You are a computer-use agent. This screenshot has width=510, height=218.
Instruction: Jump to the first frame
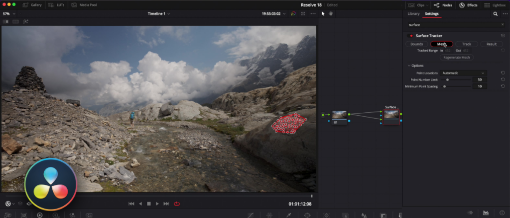point(131,204)
